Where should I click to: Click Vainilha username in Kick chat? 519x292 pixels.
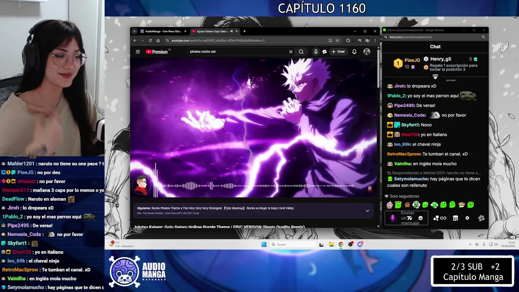coord(403,164)
